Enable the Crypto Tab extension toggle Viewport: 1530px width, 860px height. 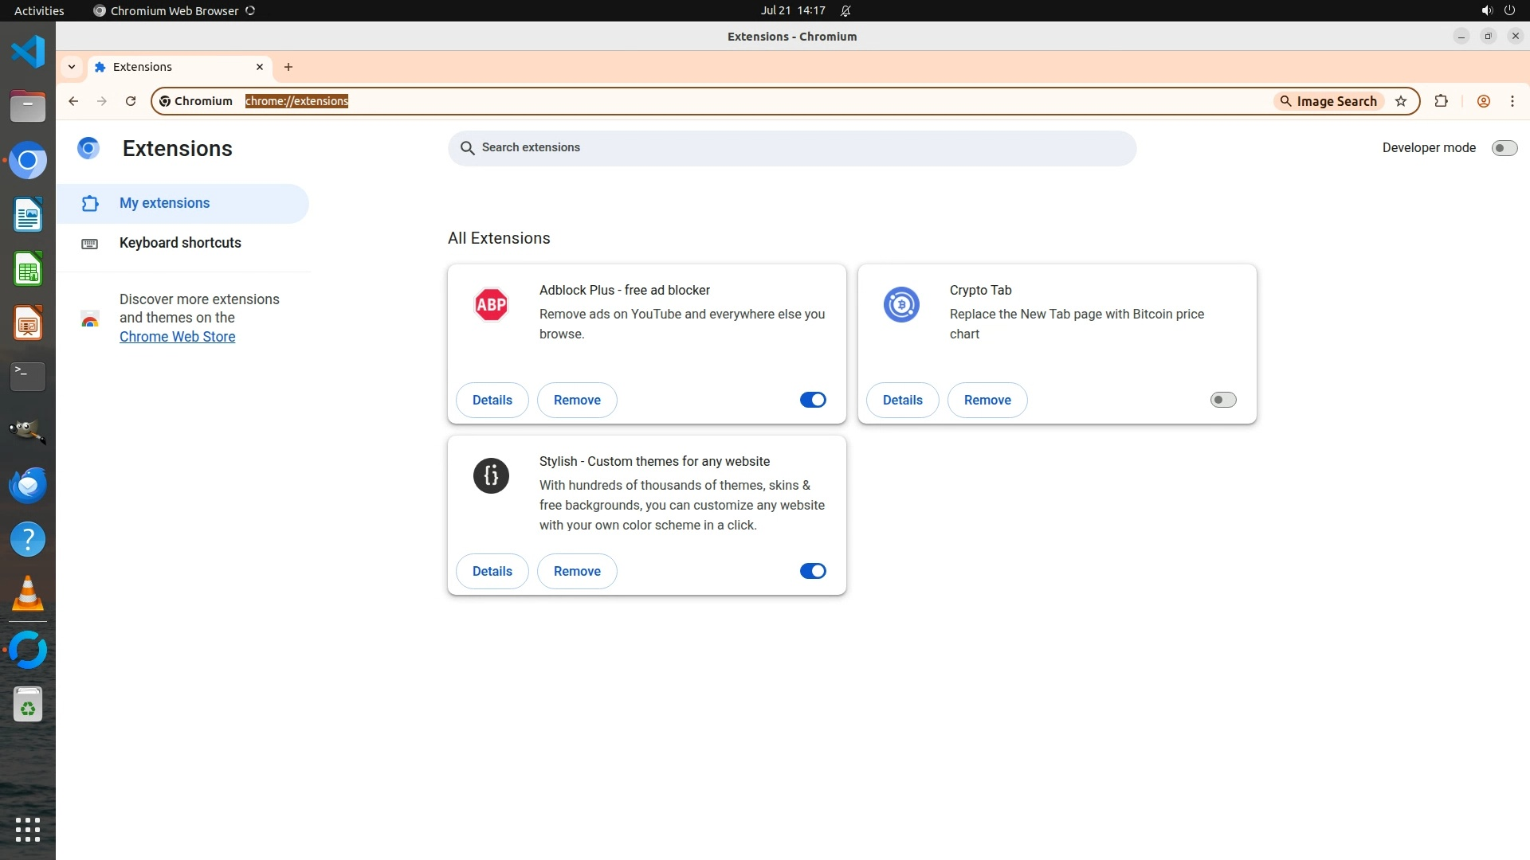[1222, 400]
